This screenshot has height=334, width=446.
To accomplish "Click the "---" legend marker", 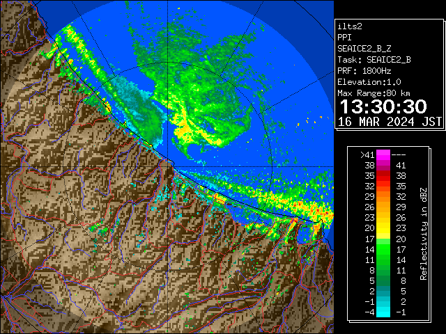I will click(399, 155).
